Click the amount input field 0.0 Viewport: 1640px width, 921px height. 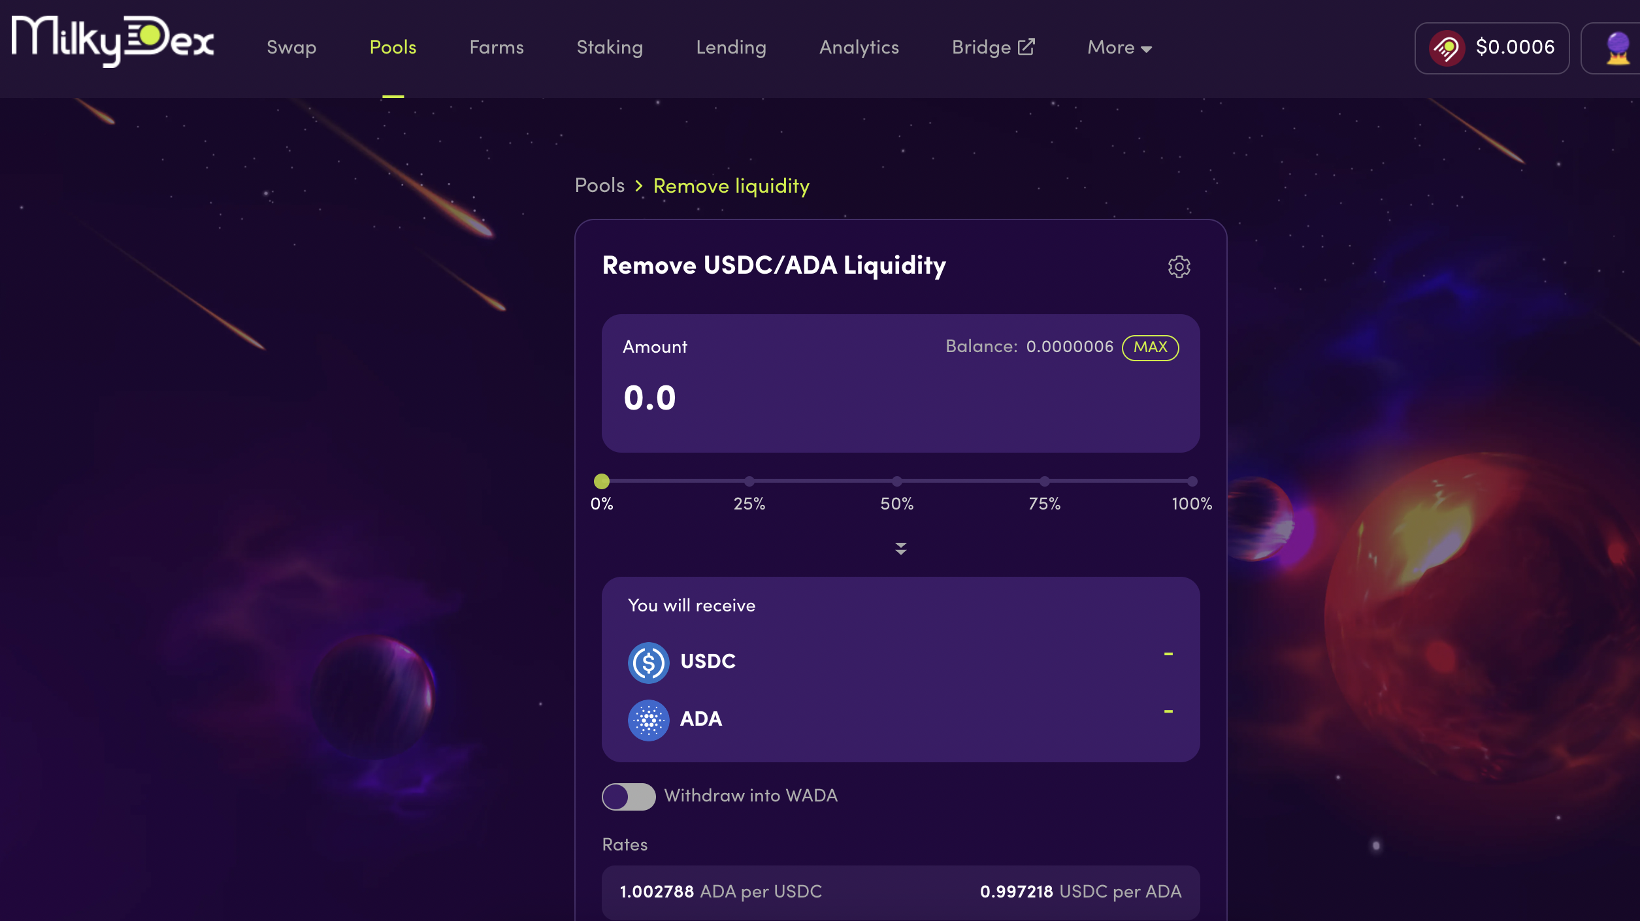900,398
